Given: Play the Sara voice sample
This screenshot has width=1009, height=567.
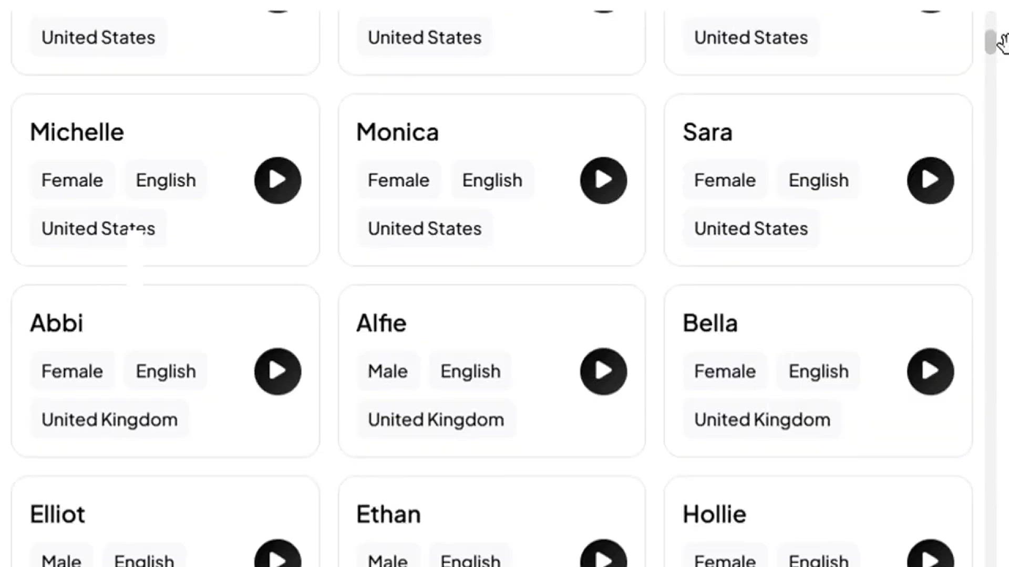Looking at the screenshot, I should (x=930, y=180).
